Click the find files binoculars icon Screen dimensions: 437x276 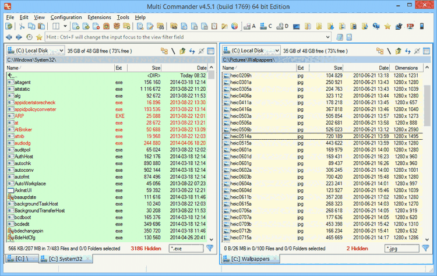click(160, 26)
